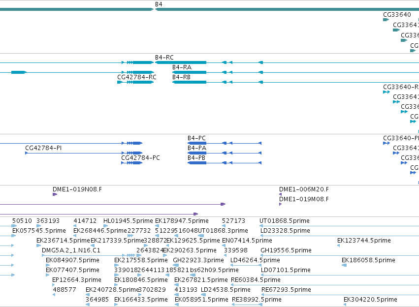Click RE60384.5prime EST label
Viewport: 419px width, 307px height.
click(x=256, y=280)
